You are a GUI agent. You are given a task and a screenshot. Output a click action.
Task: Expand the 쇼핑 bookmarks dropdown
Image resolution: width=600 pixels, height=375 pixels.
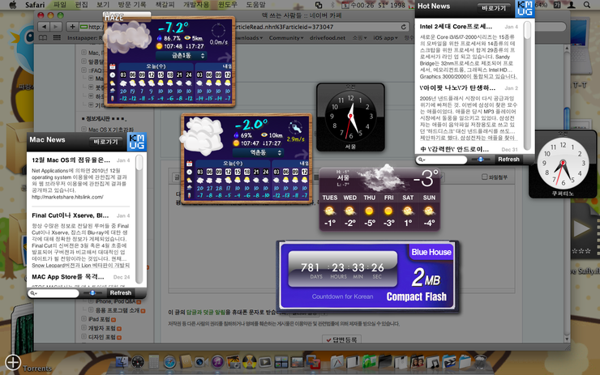360,38
